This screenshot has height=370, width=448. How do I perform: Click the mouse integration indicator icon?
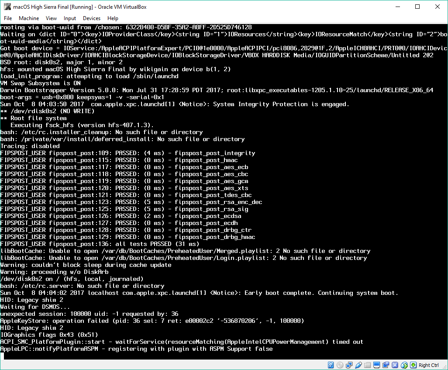pyautogui.click(x=404, y=365)
